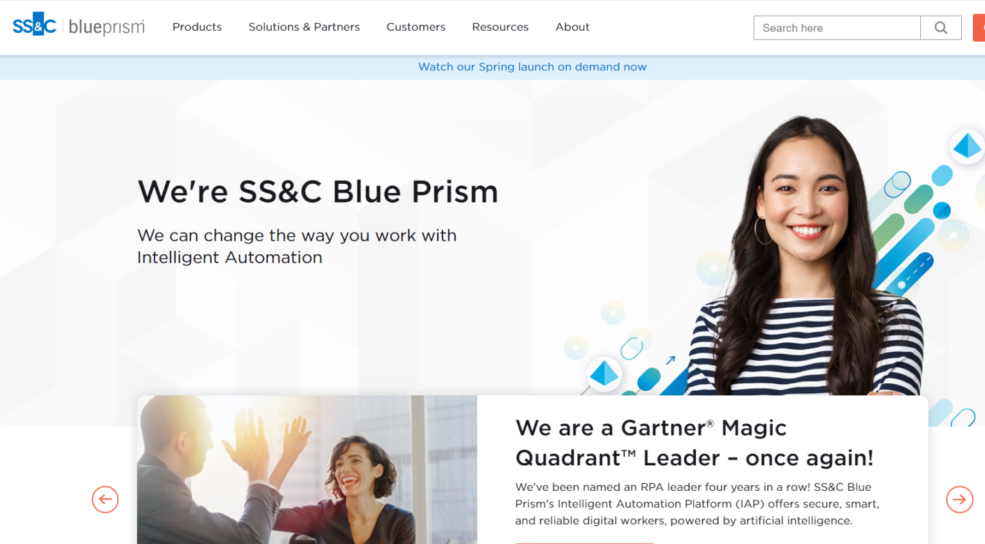Click the blue prism icon at top right
985x544 pixels.
pos(967,147)
